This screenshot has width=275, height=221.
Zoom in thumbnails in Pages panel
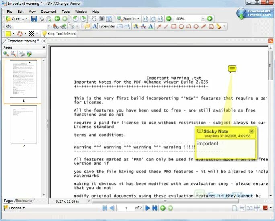click(x=6, y=54)
